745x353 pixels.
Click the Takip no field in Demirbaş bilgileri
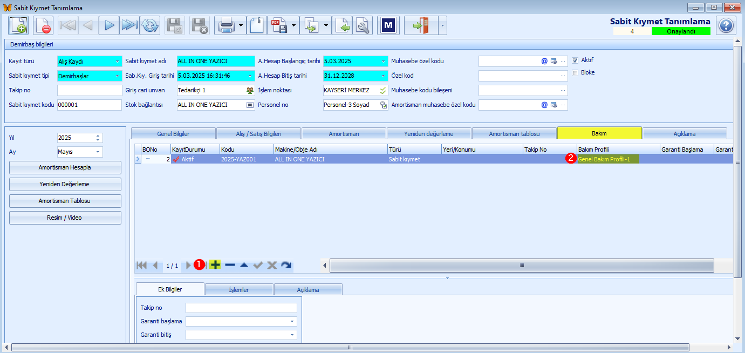(x=90, y=90)
